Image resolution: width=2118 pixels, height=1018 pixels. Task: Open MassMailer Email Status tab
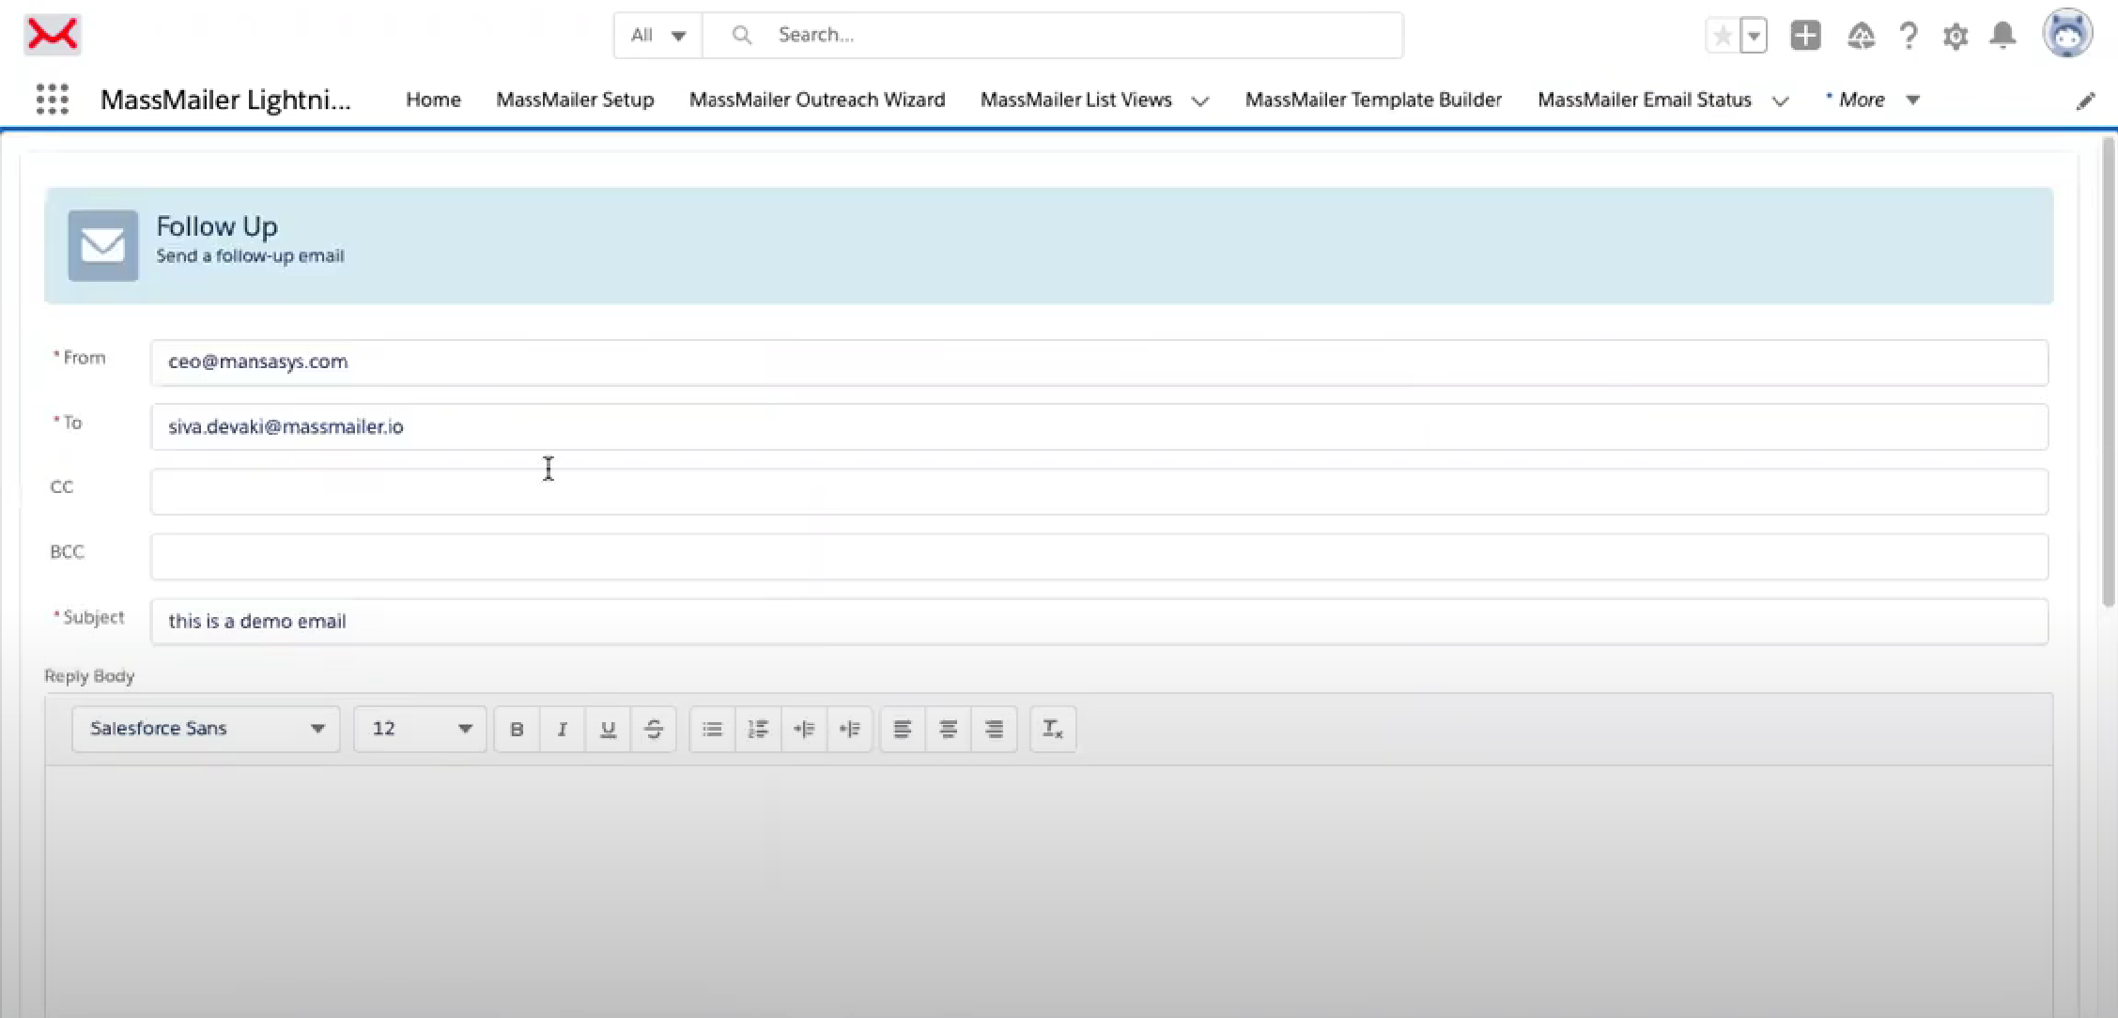coord(1645,100)
